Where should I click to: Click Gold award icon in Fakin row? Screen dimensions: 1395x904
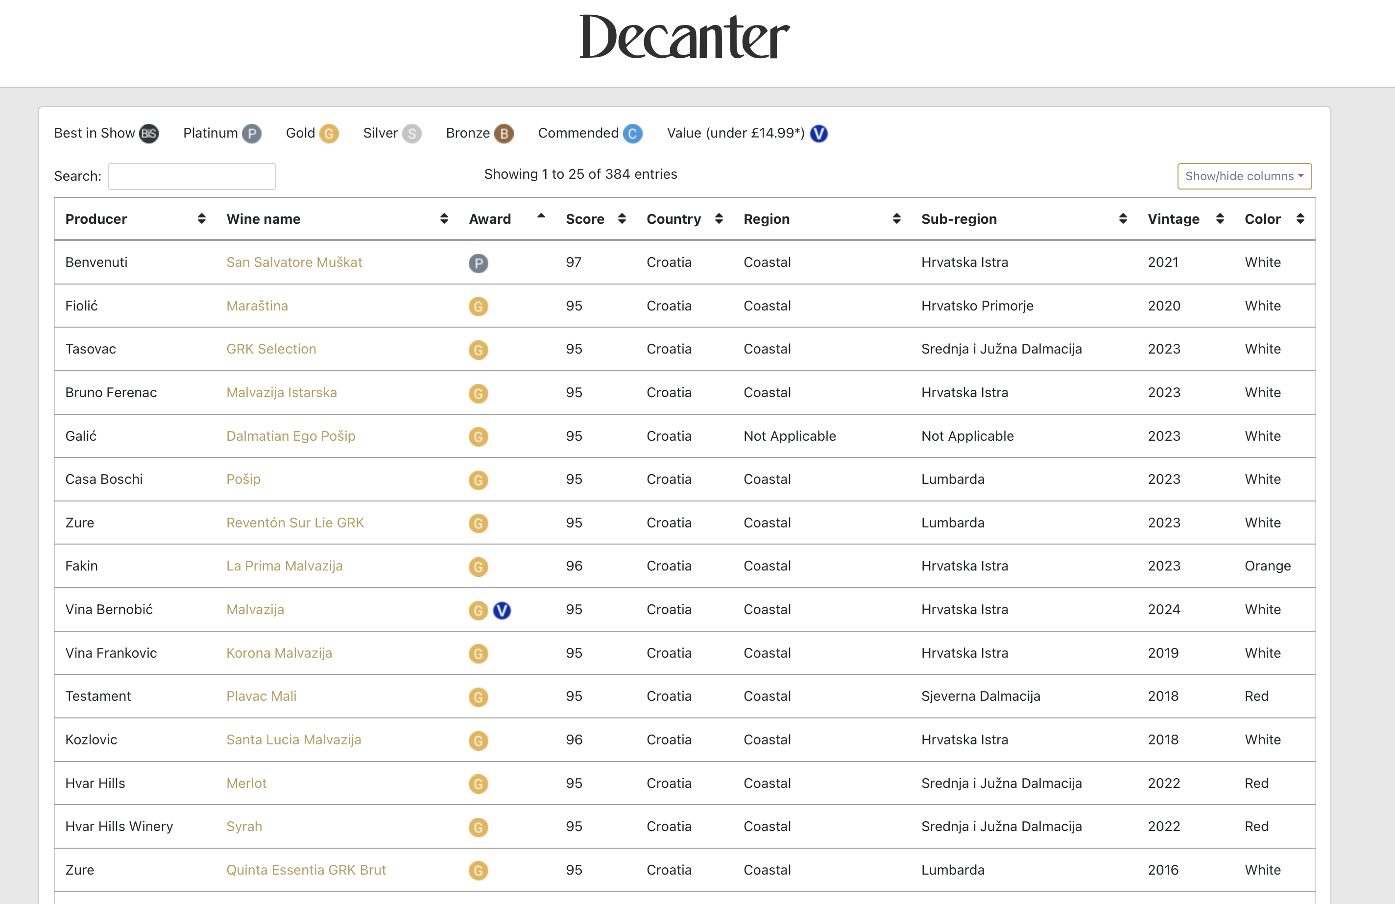pyautogui.click(x=478, y=567)
